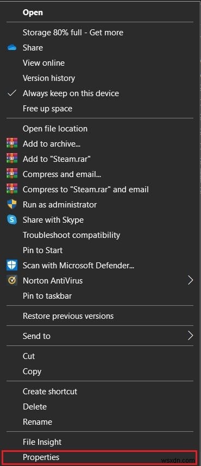Click the Microsoft Defender shield icon
201x466 pixels.
(x=12, y=266)
